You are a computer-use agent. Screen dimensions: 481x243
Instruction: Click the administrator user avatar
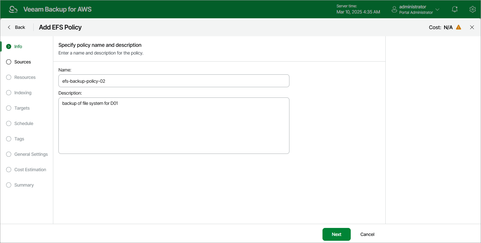tap(394, 9)
